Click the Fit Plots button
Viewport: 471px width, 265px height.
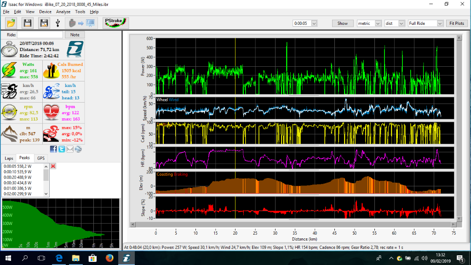pyautogui.click(x=456, y=23)
